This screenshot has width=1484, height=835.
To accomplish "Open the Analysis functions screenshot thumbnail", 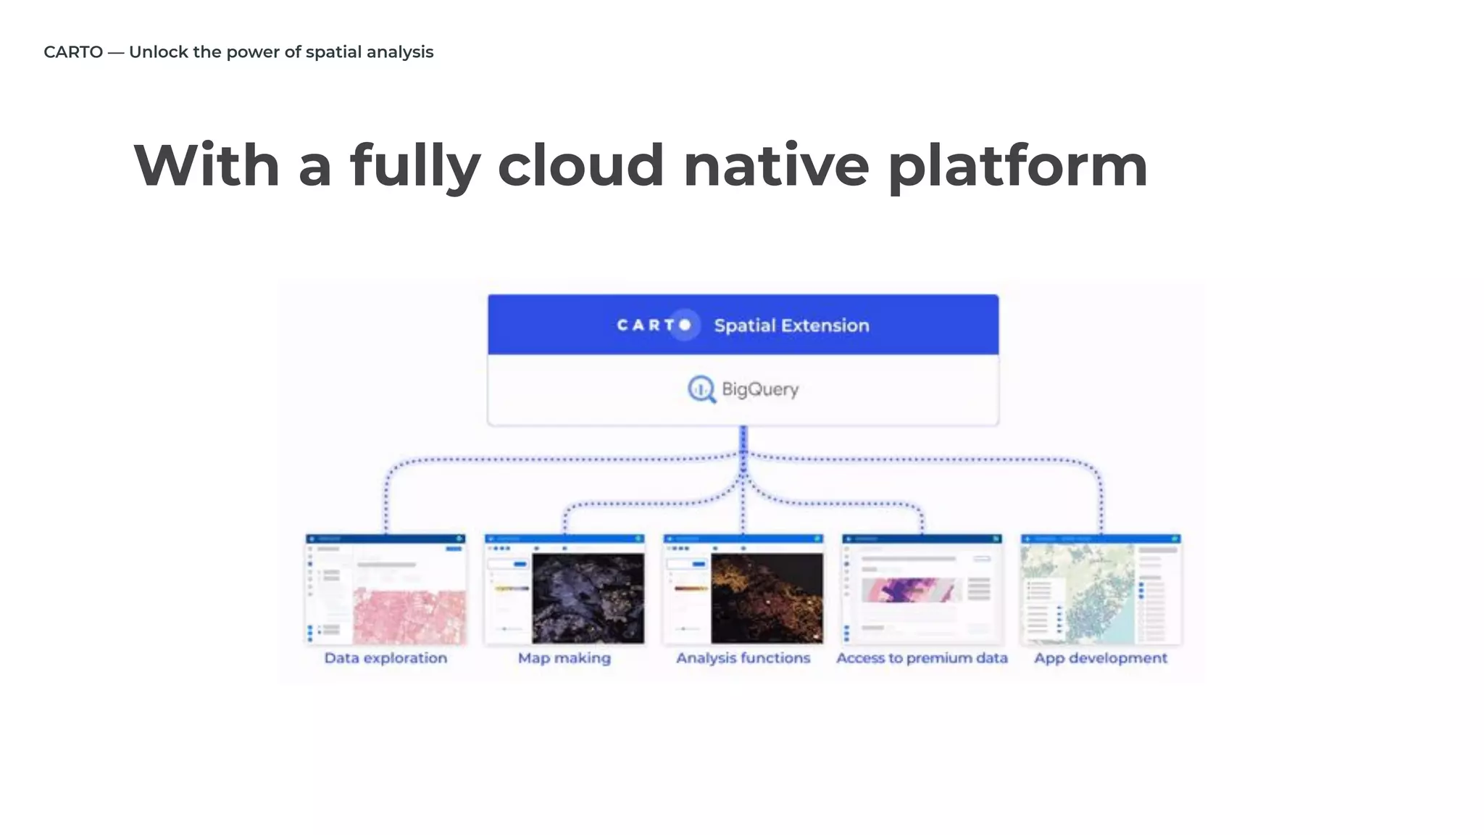I will coord(743,589).
